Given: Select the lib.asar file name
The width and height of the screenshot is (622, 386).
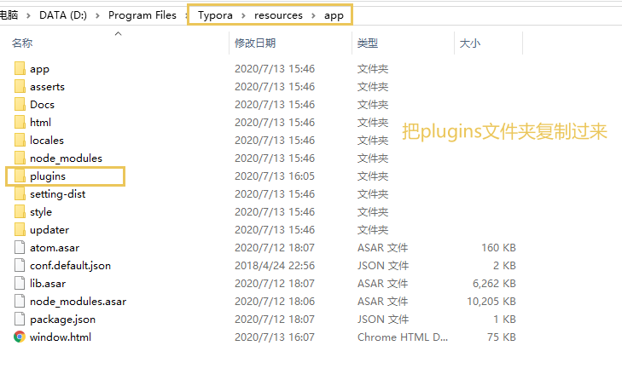Looking at the screenshot, I should (48, 284).
